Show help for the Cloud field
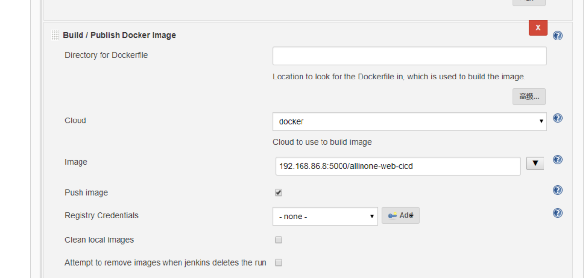 coord(558,118)
